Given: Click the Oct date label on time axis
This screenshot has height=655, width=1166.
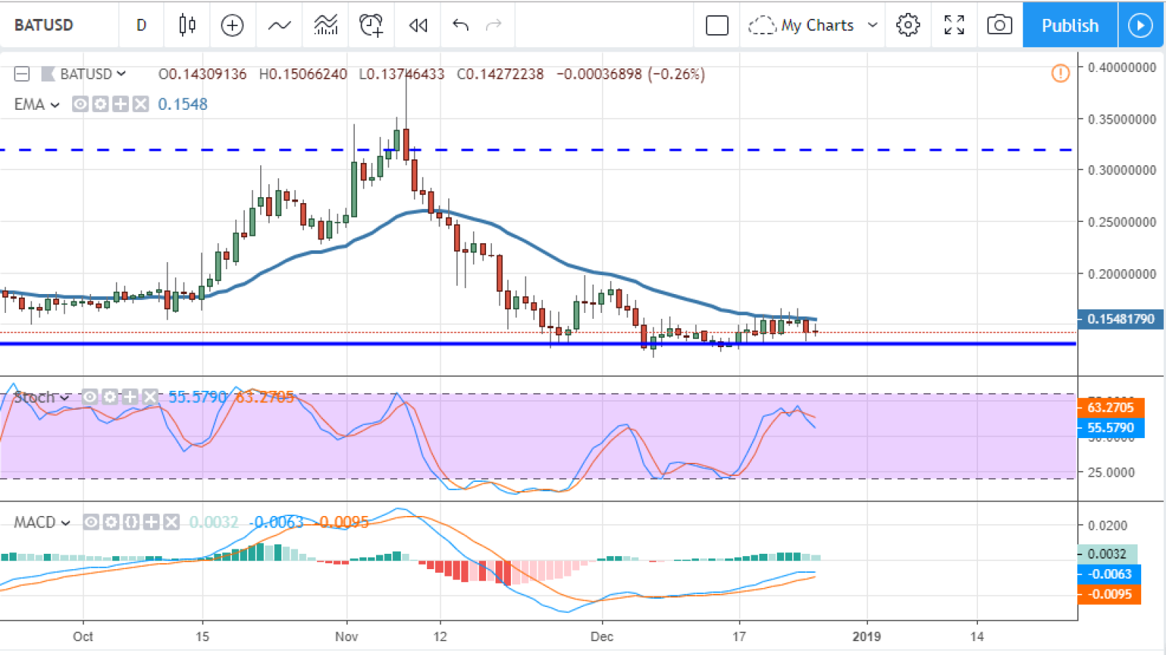Looking at the screenshot, I should (x=83, y=636).
